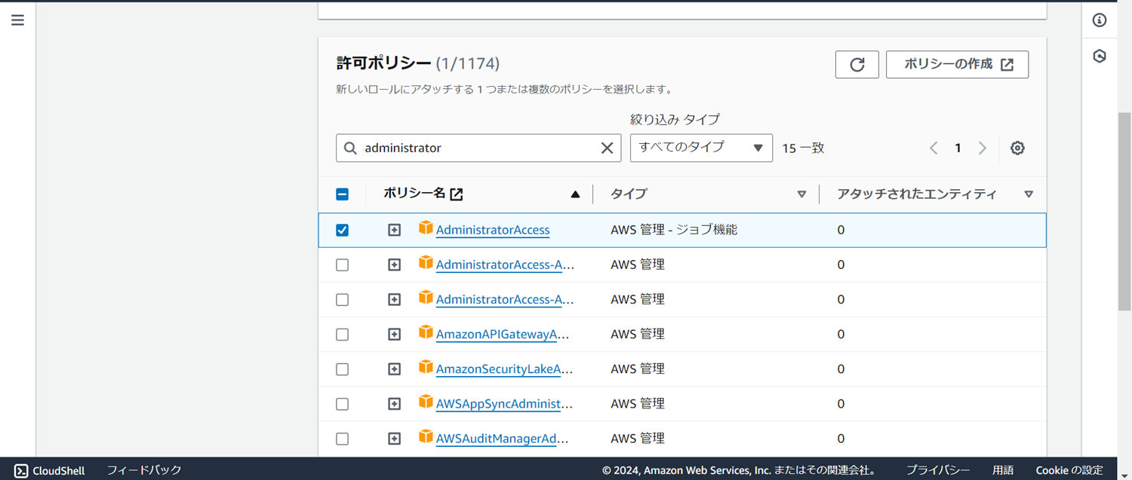Click the 'AWS 管理 - ジョブ機能' type cell
The width and height of the screenshot is (1132, 480).
coord(674,230)
